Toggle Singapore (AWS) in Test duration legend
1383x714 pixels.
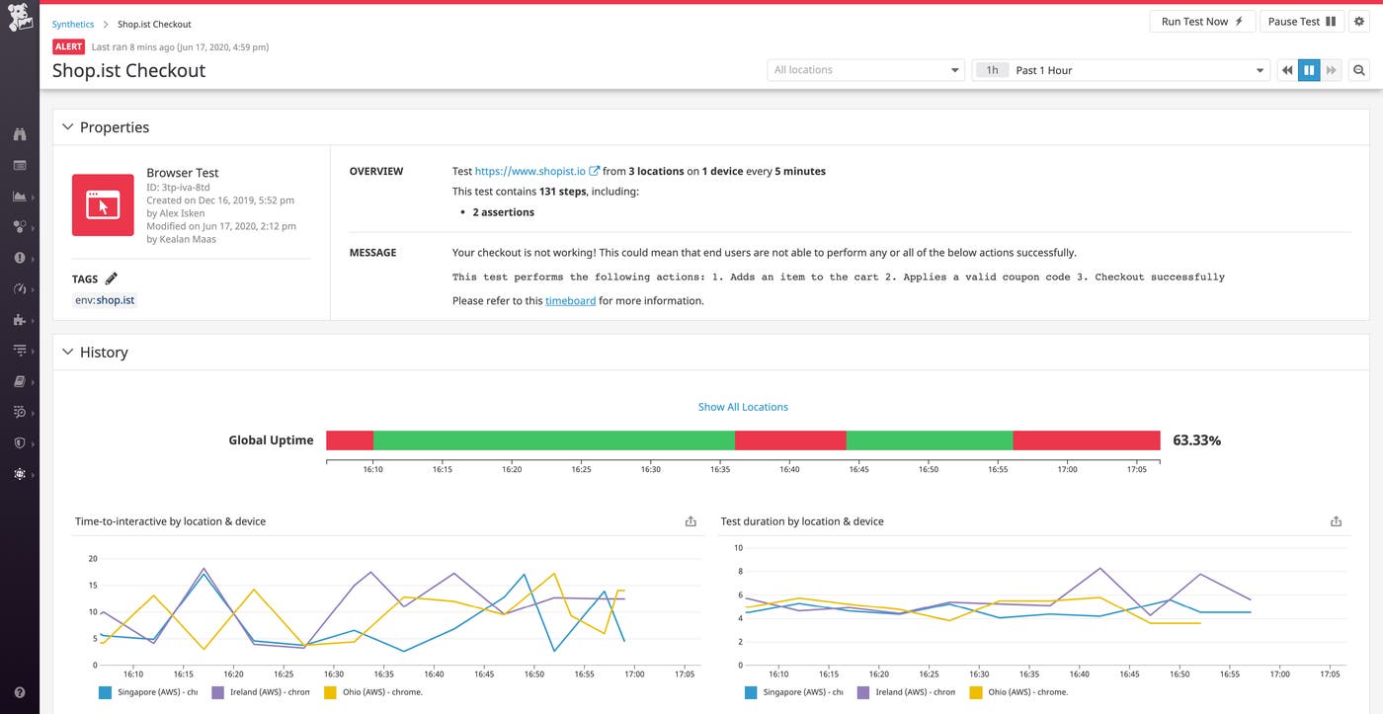coord(793,692)
